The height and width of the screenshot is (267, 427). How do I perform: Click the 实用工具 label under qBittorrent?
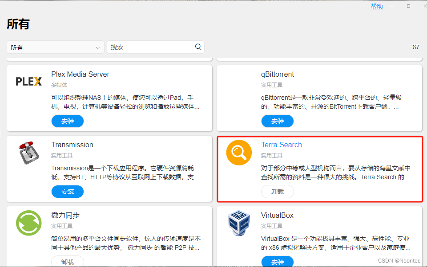pos(272,85)
